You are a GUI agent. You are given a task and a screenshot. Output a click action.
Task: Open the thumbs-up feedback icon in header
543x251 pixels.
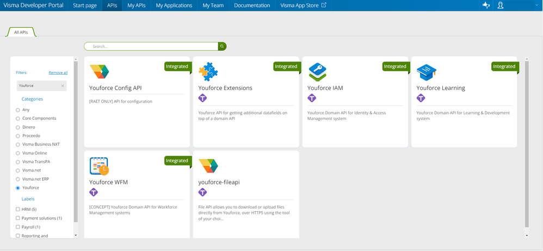click(486, 5)
